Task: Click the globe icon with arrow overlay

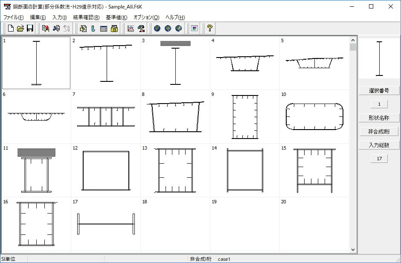Action: [168, 28]
